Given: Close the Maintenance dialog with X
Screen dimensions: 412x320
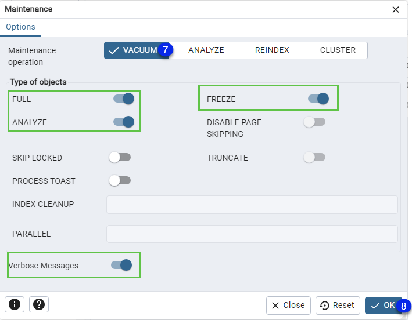Looking at the screenshot, I should click(396, 10).
